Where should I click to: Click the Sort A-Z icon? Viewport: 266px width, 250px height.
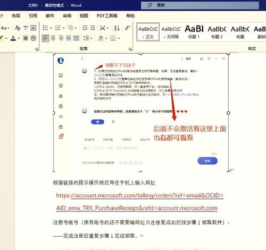[x=117, y=28]
